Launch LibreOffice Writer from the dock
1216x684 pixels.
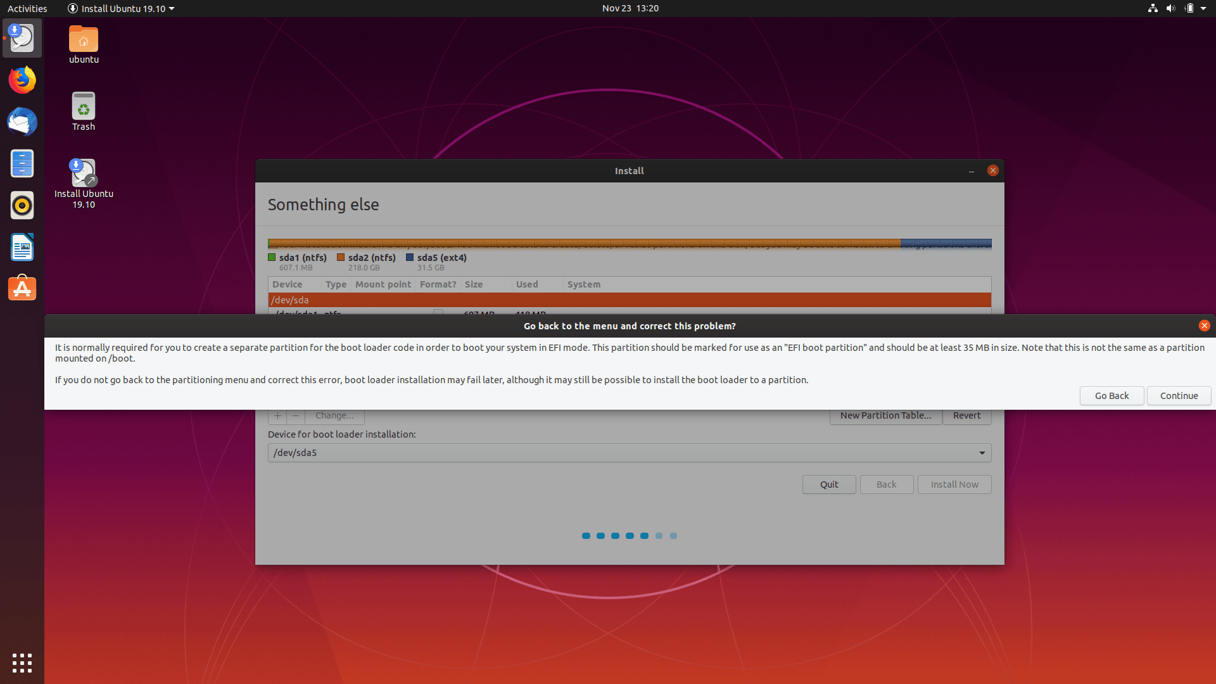pos(22,247)
